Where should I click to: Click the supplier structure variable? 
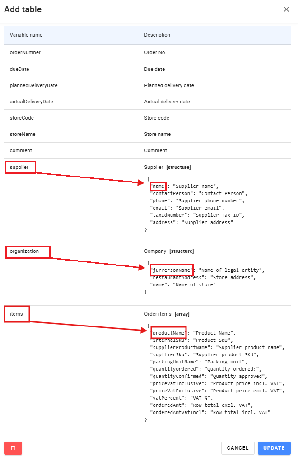tap(19, 167)
